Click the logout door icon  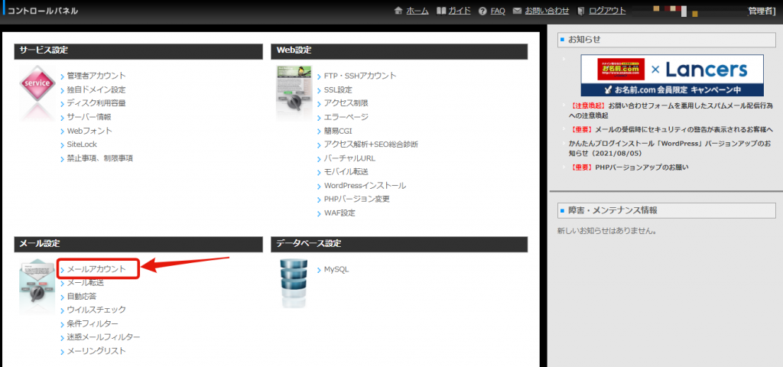pos(581,11)
